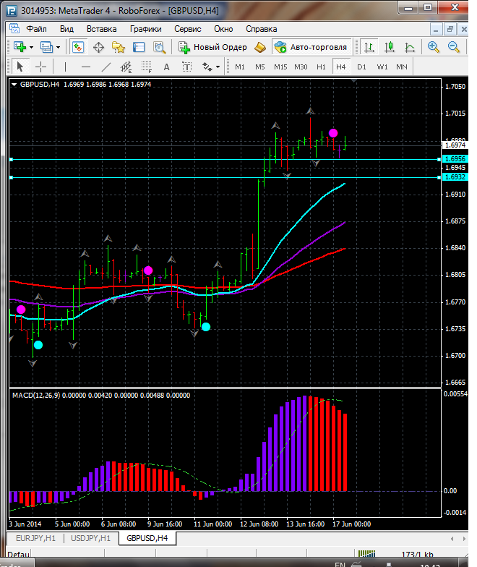This screenshot has height=567, width=477.
Task: Toggle the Auto-trading button (Авто-торговля)
Action: click(310, 47)
